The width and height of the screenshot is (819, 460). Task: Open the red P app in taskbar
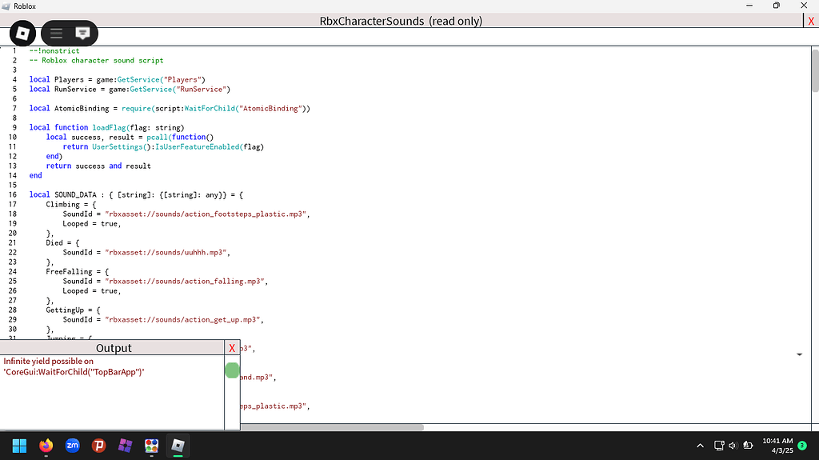[x=98, y=446]
